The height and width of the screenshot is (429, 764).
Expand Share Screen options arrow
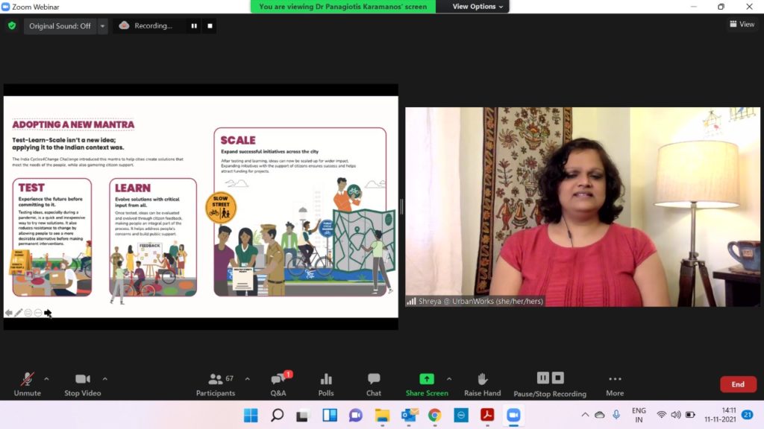[x=449, y=378]
